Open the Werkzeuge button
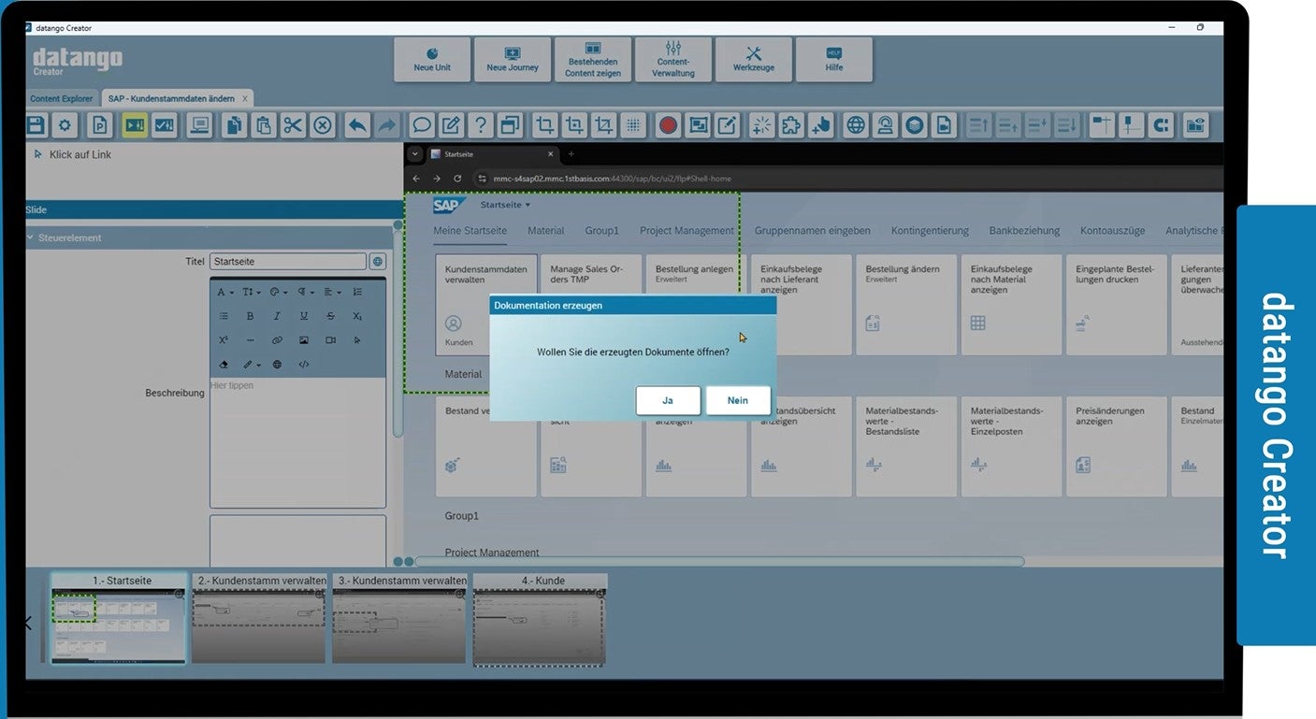The image size is (1316, 719). coord(754,60)
